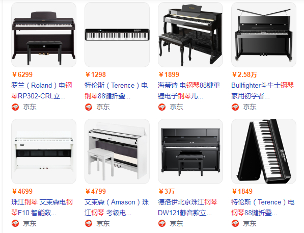Click the ¥1298 Terence keyboard image
Image resolution: width=304 pixels, height=233 pixels.
click(x=117, y=35)
